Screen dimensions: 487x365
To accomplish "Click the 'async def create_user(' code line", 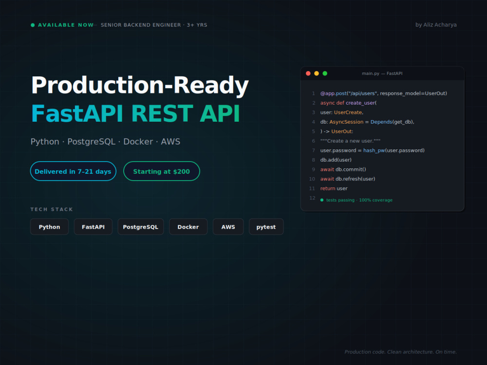I will tap(349, 103).
